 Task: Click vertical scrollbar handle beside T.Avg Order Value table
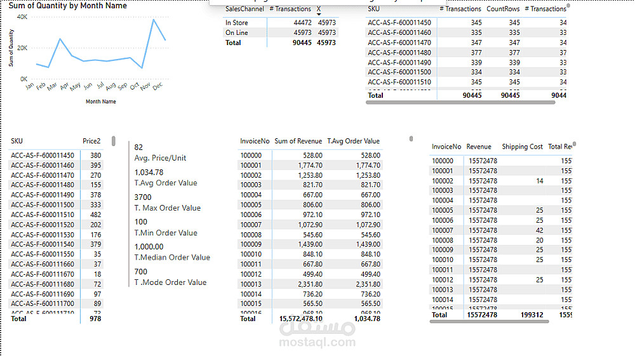pyautogui.click(x=411, y=139)
